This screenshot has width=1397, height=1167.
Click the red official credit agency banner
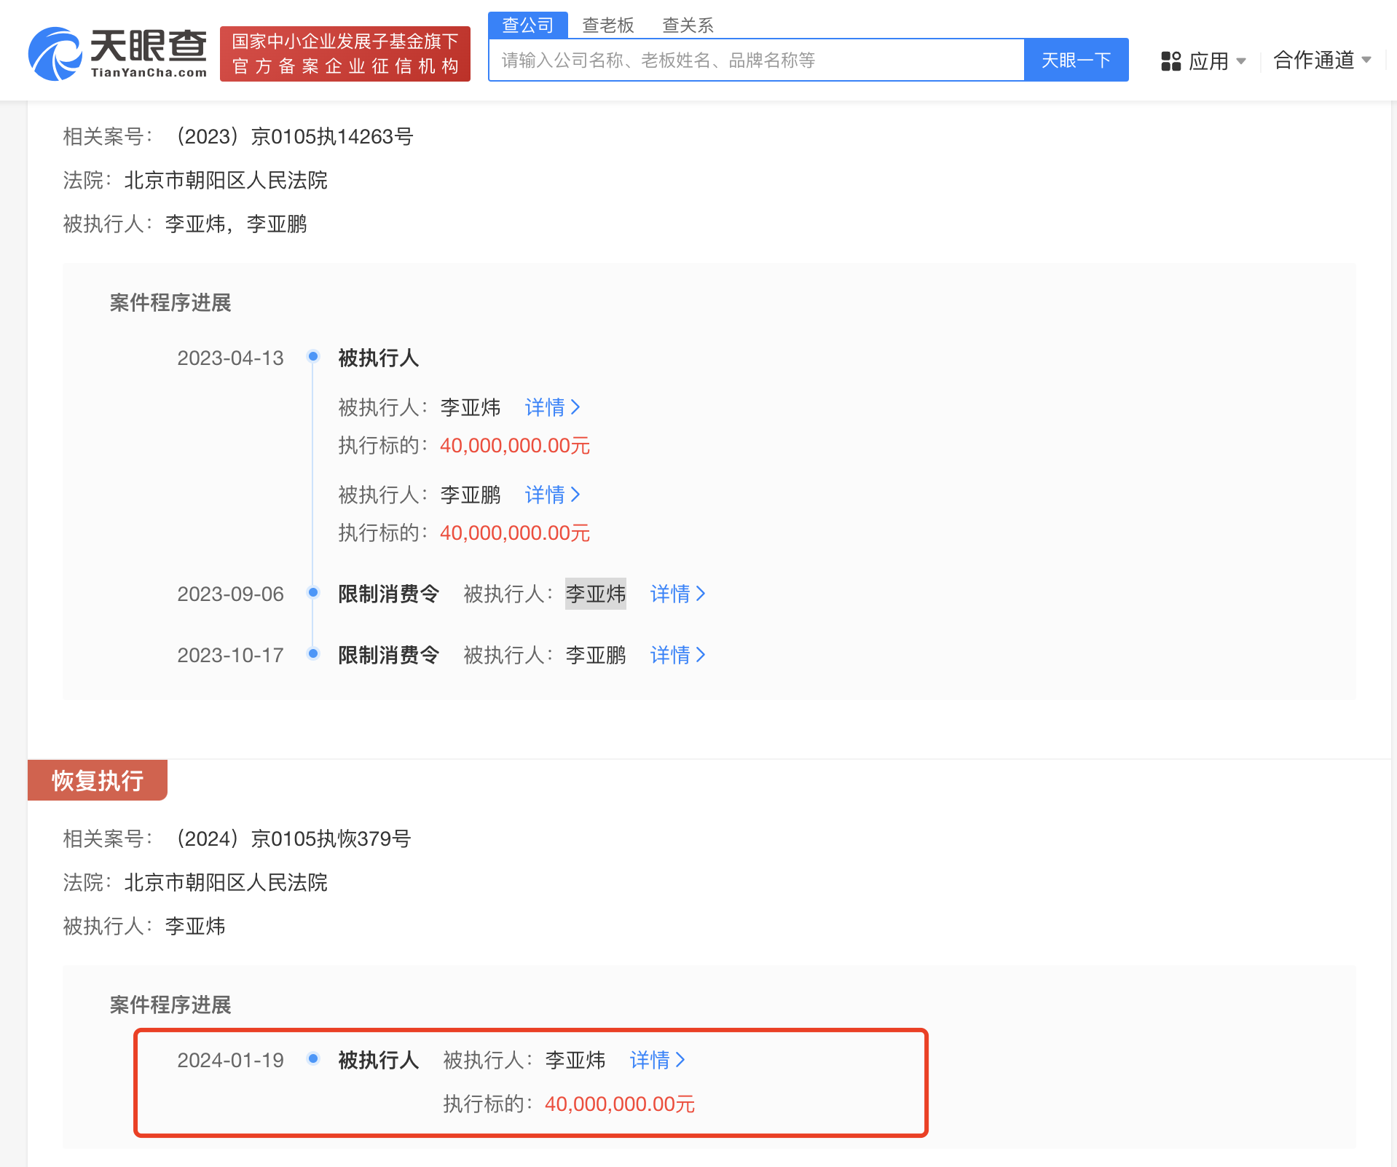pos(345,54)
